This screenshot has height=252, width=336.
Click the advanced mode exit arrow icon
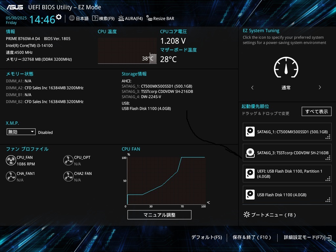point(328,238)
